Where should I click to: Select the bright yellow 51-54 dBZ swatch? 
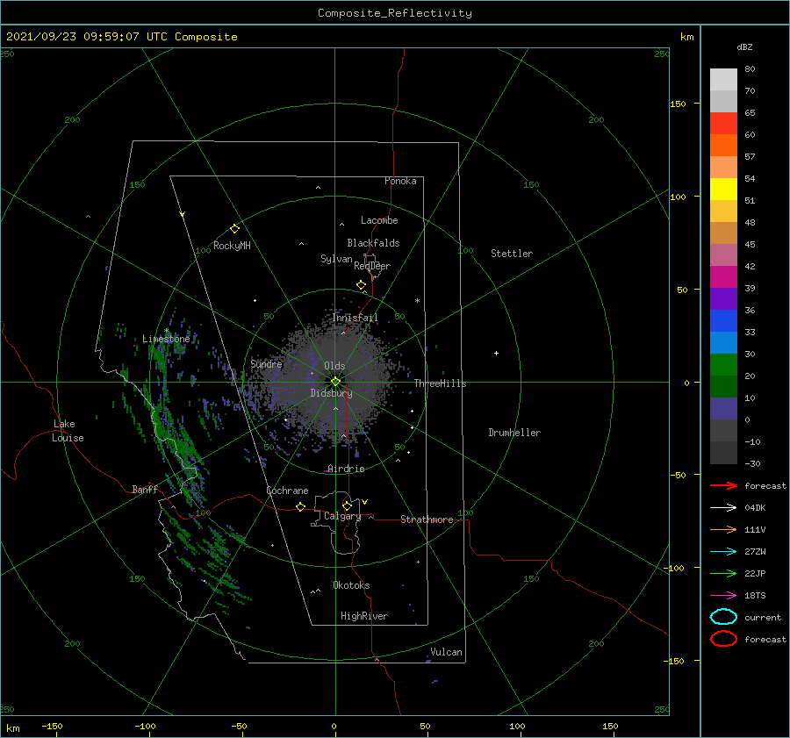point(723,189)
